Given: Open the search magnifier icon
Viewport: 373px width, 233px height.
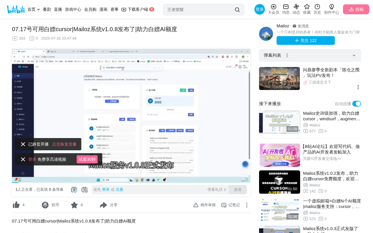Looking at the screenshot, I should [237, 10].
